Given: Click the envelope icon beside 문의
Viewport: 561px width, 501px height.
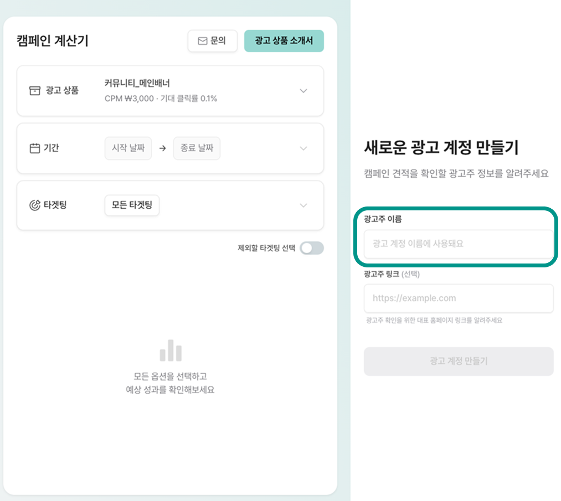Looking at the screenshot, I should click(x=203, y=41).
